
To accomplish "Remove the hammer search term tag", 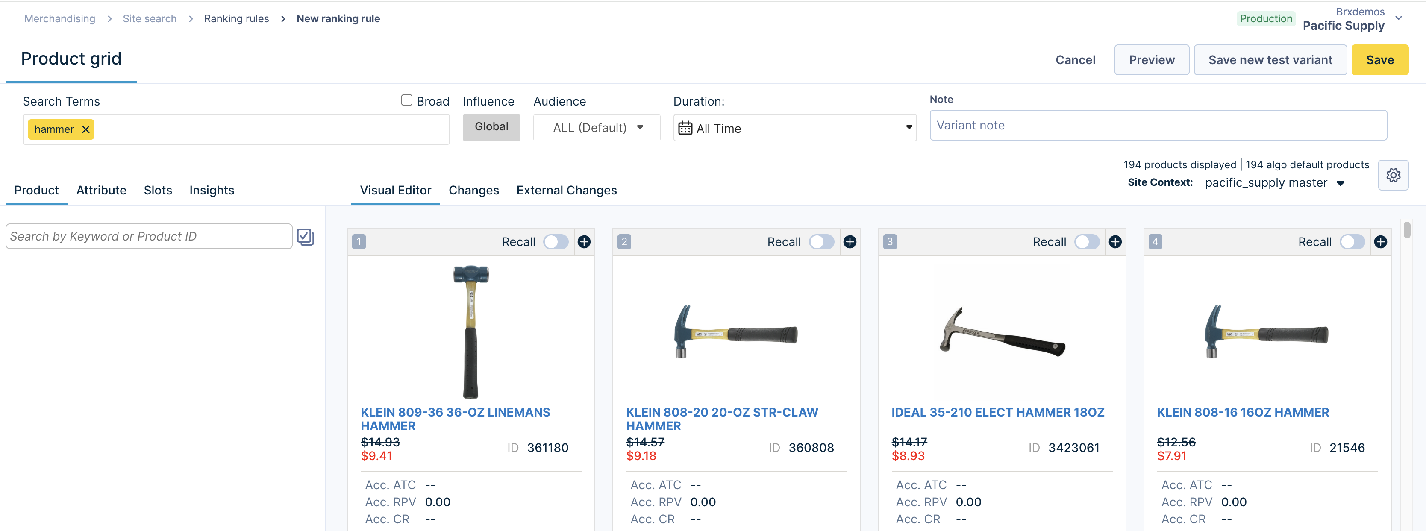I will (x=86, y=129).
